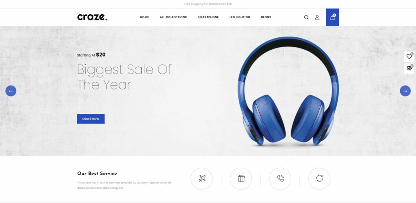
Task: Select the refresh returns service icon
Action: pyautogui.click(x=319, y=179)
